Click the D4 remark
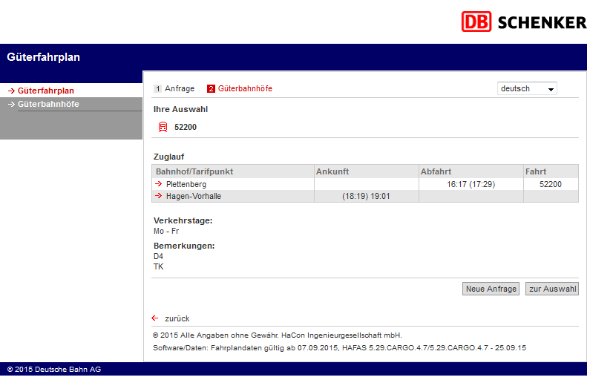The width and height of the screenshot is (590, 380). (x=158, y=256)
